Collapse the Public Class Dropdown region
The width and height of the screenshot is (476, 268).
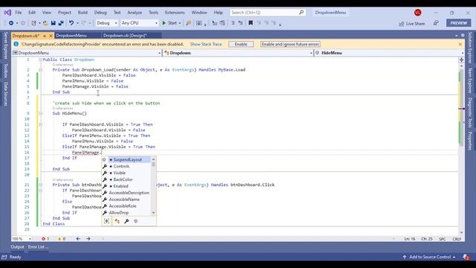pos(40,60)
